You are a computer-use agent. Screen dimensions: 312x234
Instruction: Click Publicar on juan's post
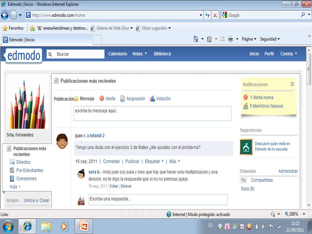[x=132, y=162]
